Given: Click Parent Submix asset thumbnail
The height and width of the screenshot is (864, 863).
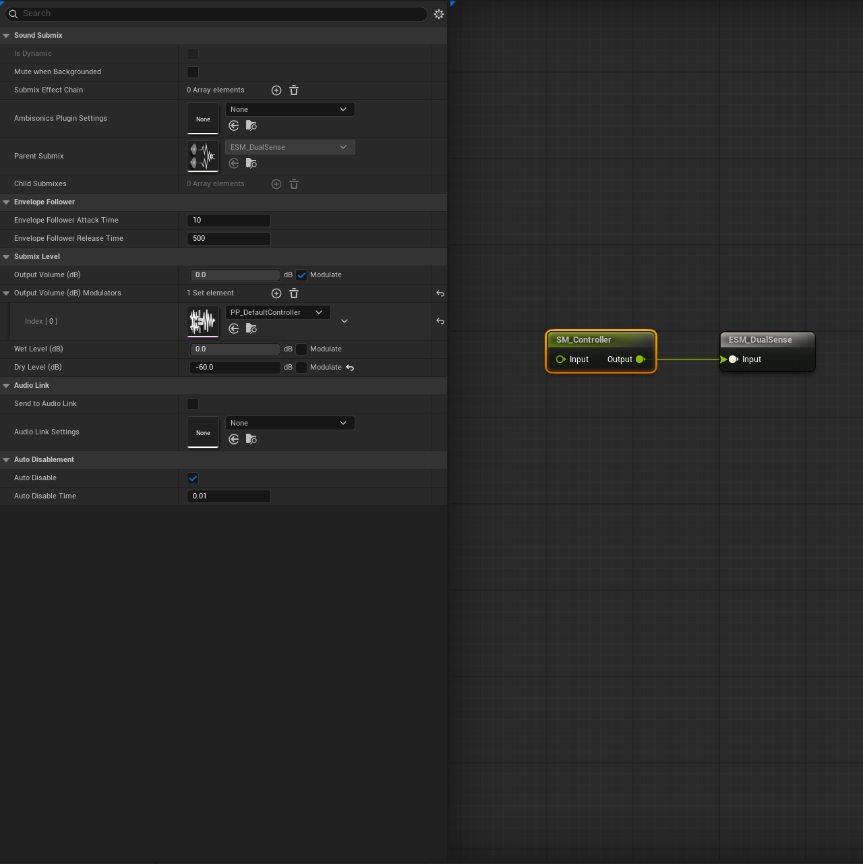Looking at the screenshot, I should tap(203, 156).
